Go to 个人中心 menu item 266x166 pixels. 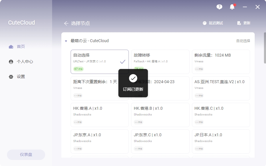pyautogui.click(x=25, y=62)
